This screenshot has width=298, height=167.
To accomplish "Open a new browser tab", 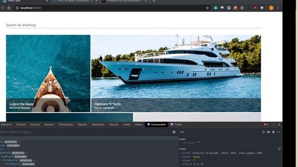I will coord(154,1).
